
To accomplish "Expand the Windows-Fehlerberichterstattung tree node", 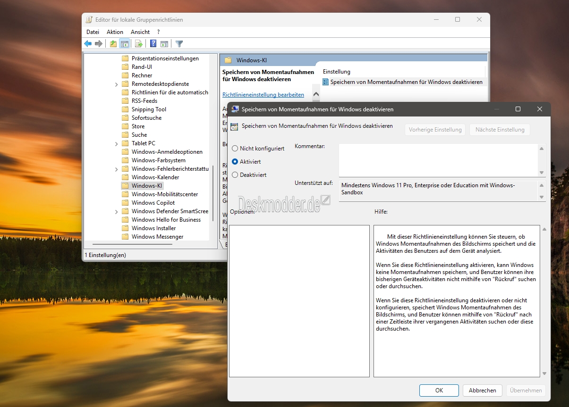I will 117,169.
